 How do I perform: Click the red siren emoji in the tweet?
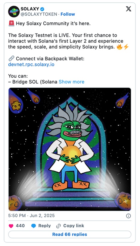click(11, 24)
